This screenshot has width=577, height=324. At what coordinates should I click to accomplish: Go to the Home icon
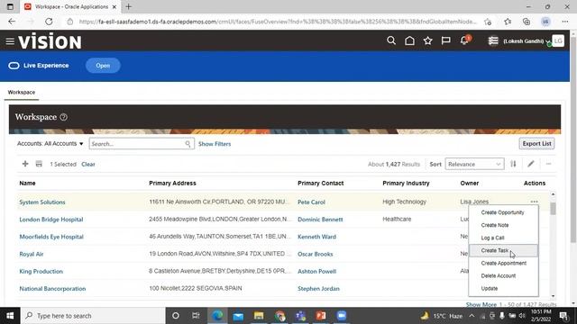point(409,40)
